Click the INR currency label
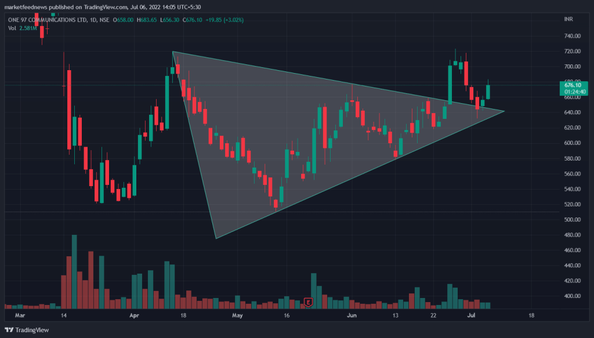 pos(568,20)
